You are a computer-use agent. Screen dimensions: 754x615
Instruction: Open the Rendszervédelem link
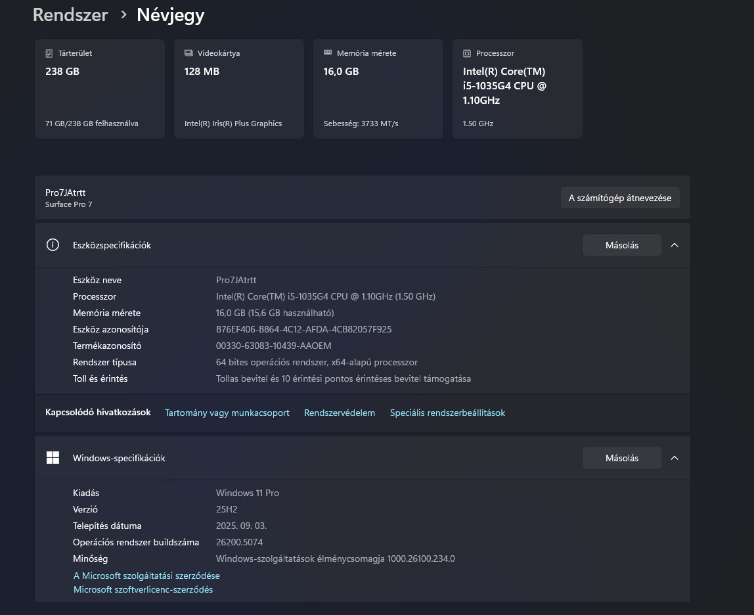coord(340,413)
